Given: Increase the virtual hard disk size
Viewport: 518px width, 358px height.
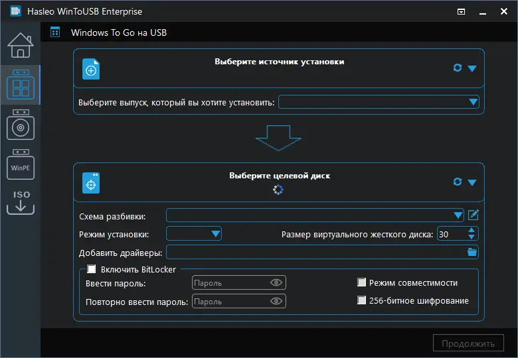Looking at the screenshot, I should click(x=472, y=231).
